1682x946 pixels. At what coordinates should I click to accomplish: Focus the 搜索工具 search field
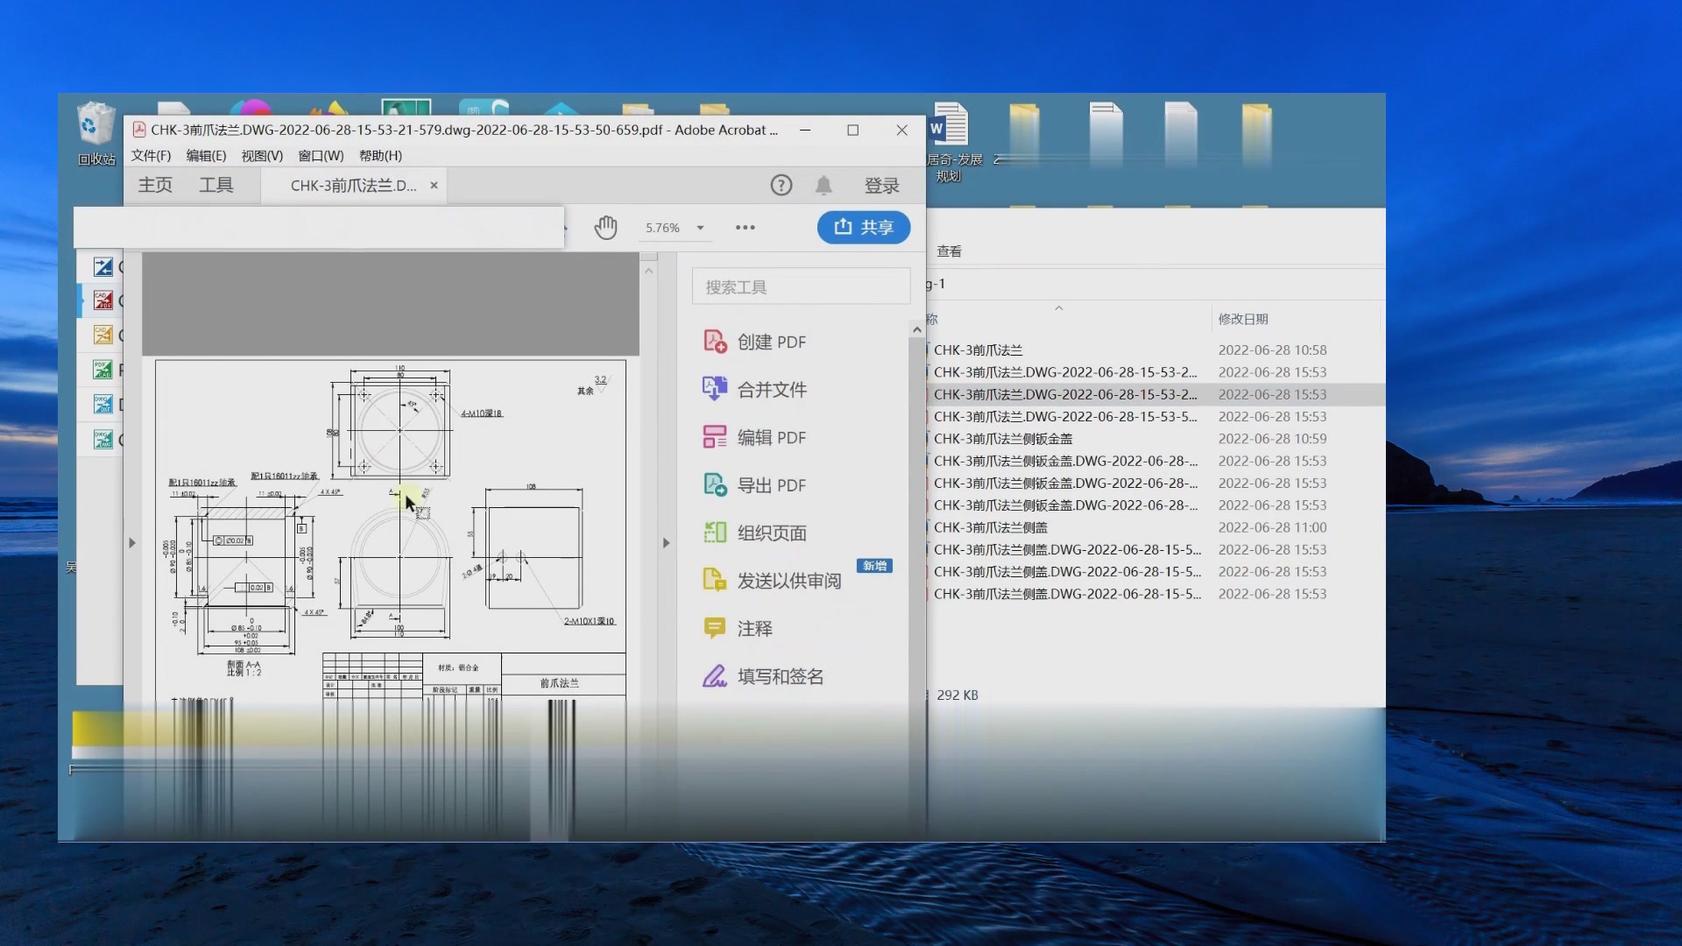coord(801,287)
